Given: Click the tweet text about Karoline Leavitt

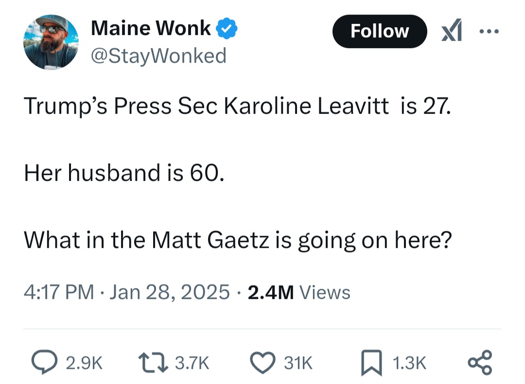Looking at the screenshot, I should (238, 173).
